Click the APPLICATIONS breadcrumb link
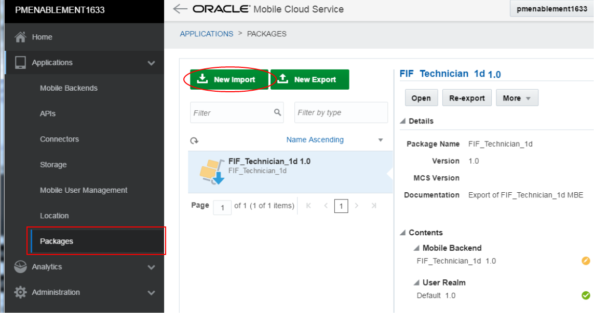 tap(207, 34)
